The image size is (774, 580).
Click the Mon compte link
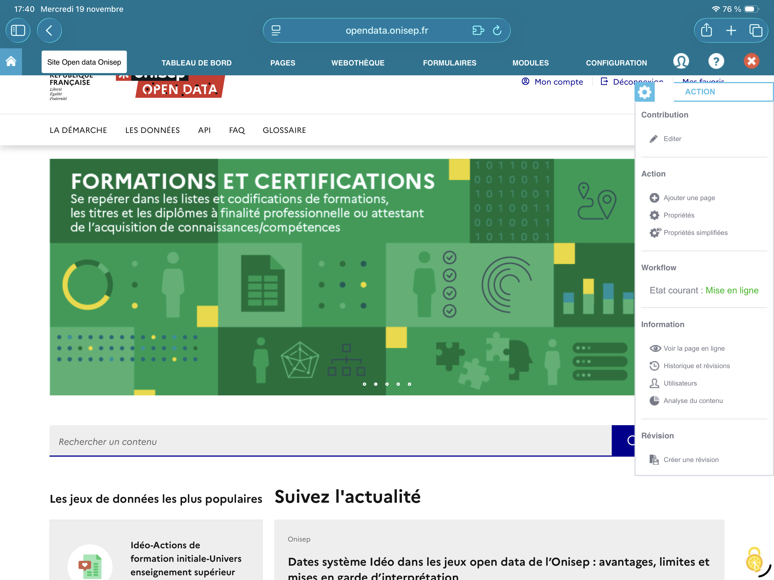559,82
